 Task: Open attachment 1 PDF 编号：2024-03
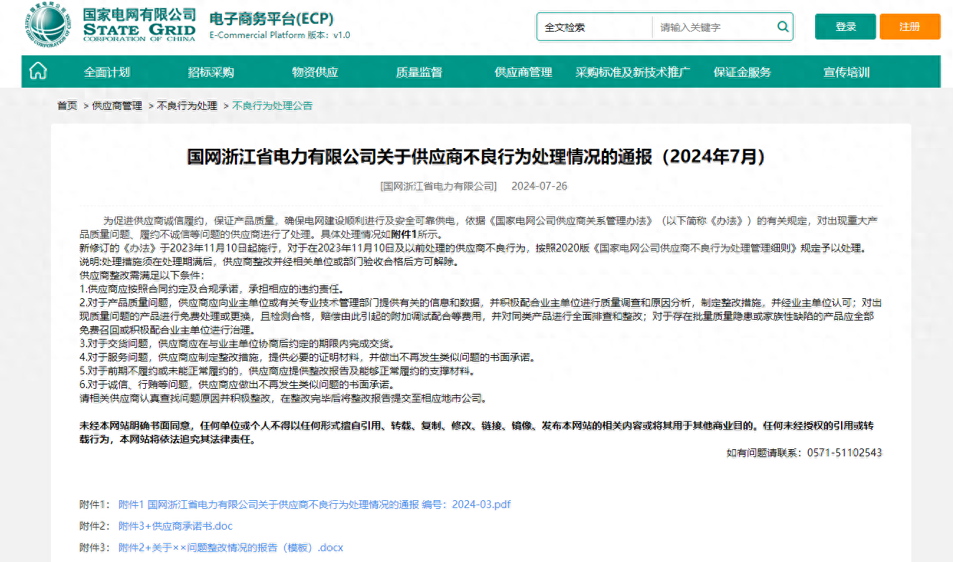point(315,505)
